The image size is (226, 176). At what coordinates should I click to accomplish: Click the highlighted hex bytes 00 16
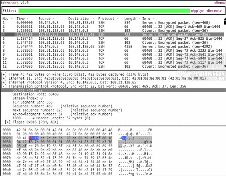(34, 138)
